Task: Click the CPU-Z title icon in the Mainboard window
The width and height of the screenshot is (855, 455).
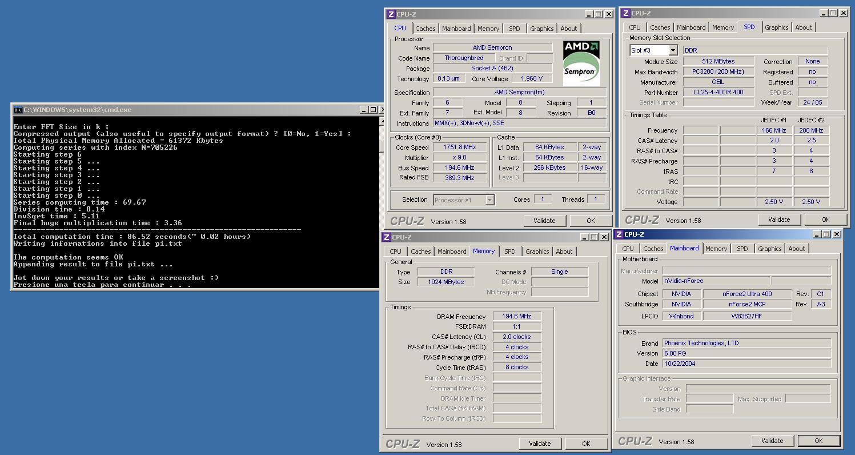Action: coord(619,234)
